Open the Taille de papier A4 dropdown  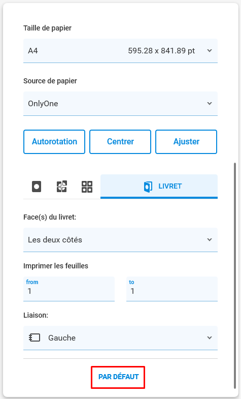coord(120,51)
